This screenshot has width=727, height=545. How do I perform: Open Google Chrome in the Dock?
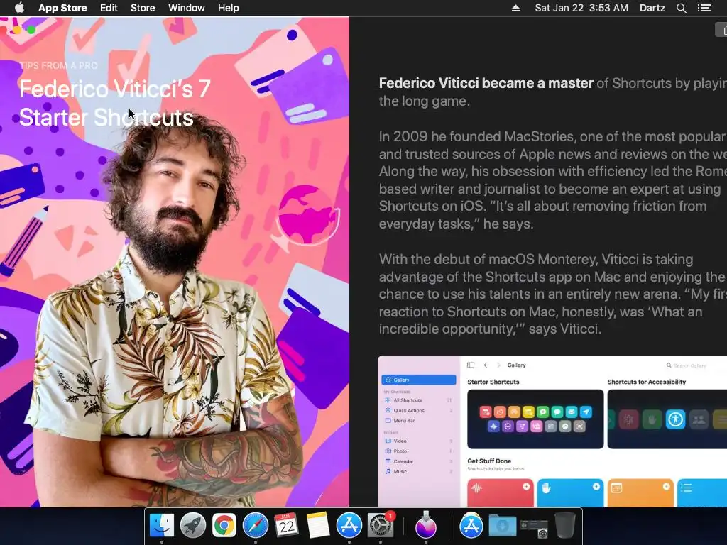click(x=224, y=526)
